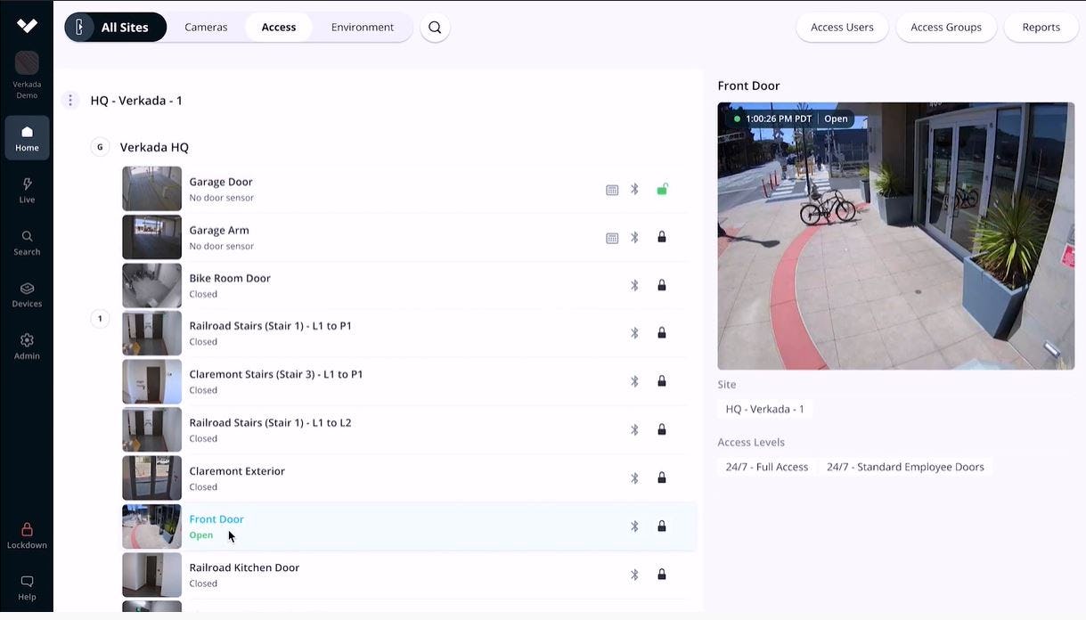This screenshot has width=1086, height=620.
Task: Click the Bike Room Door camera thumbnail
Action: (x=151, y=285)
